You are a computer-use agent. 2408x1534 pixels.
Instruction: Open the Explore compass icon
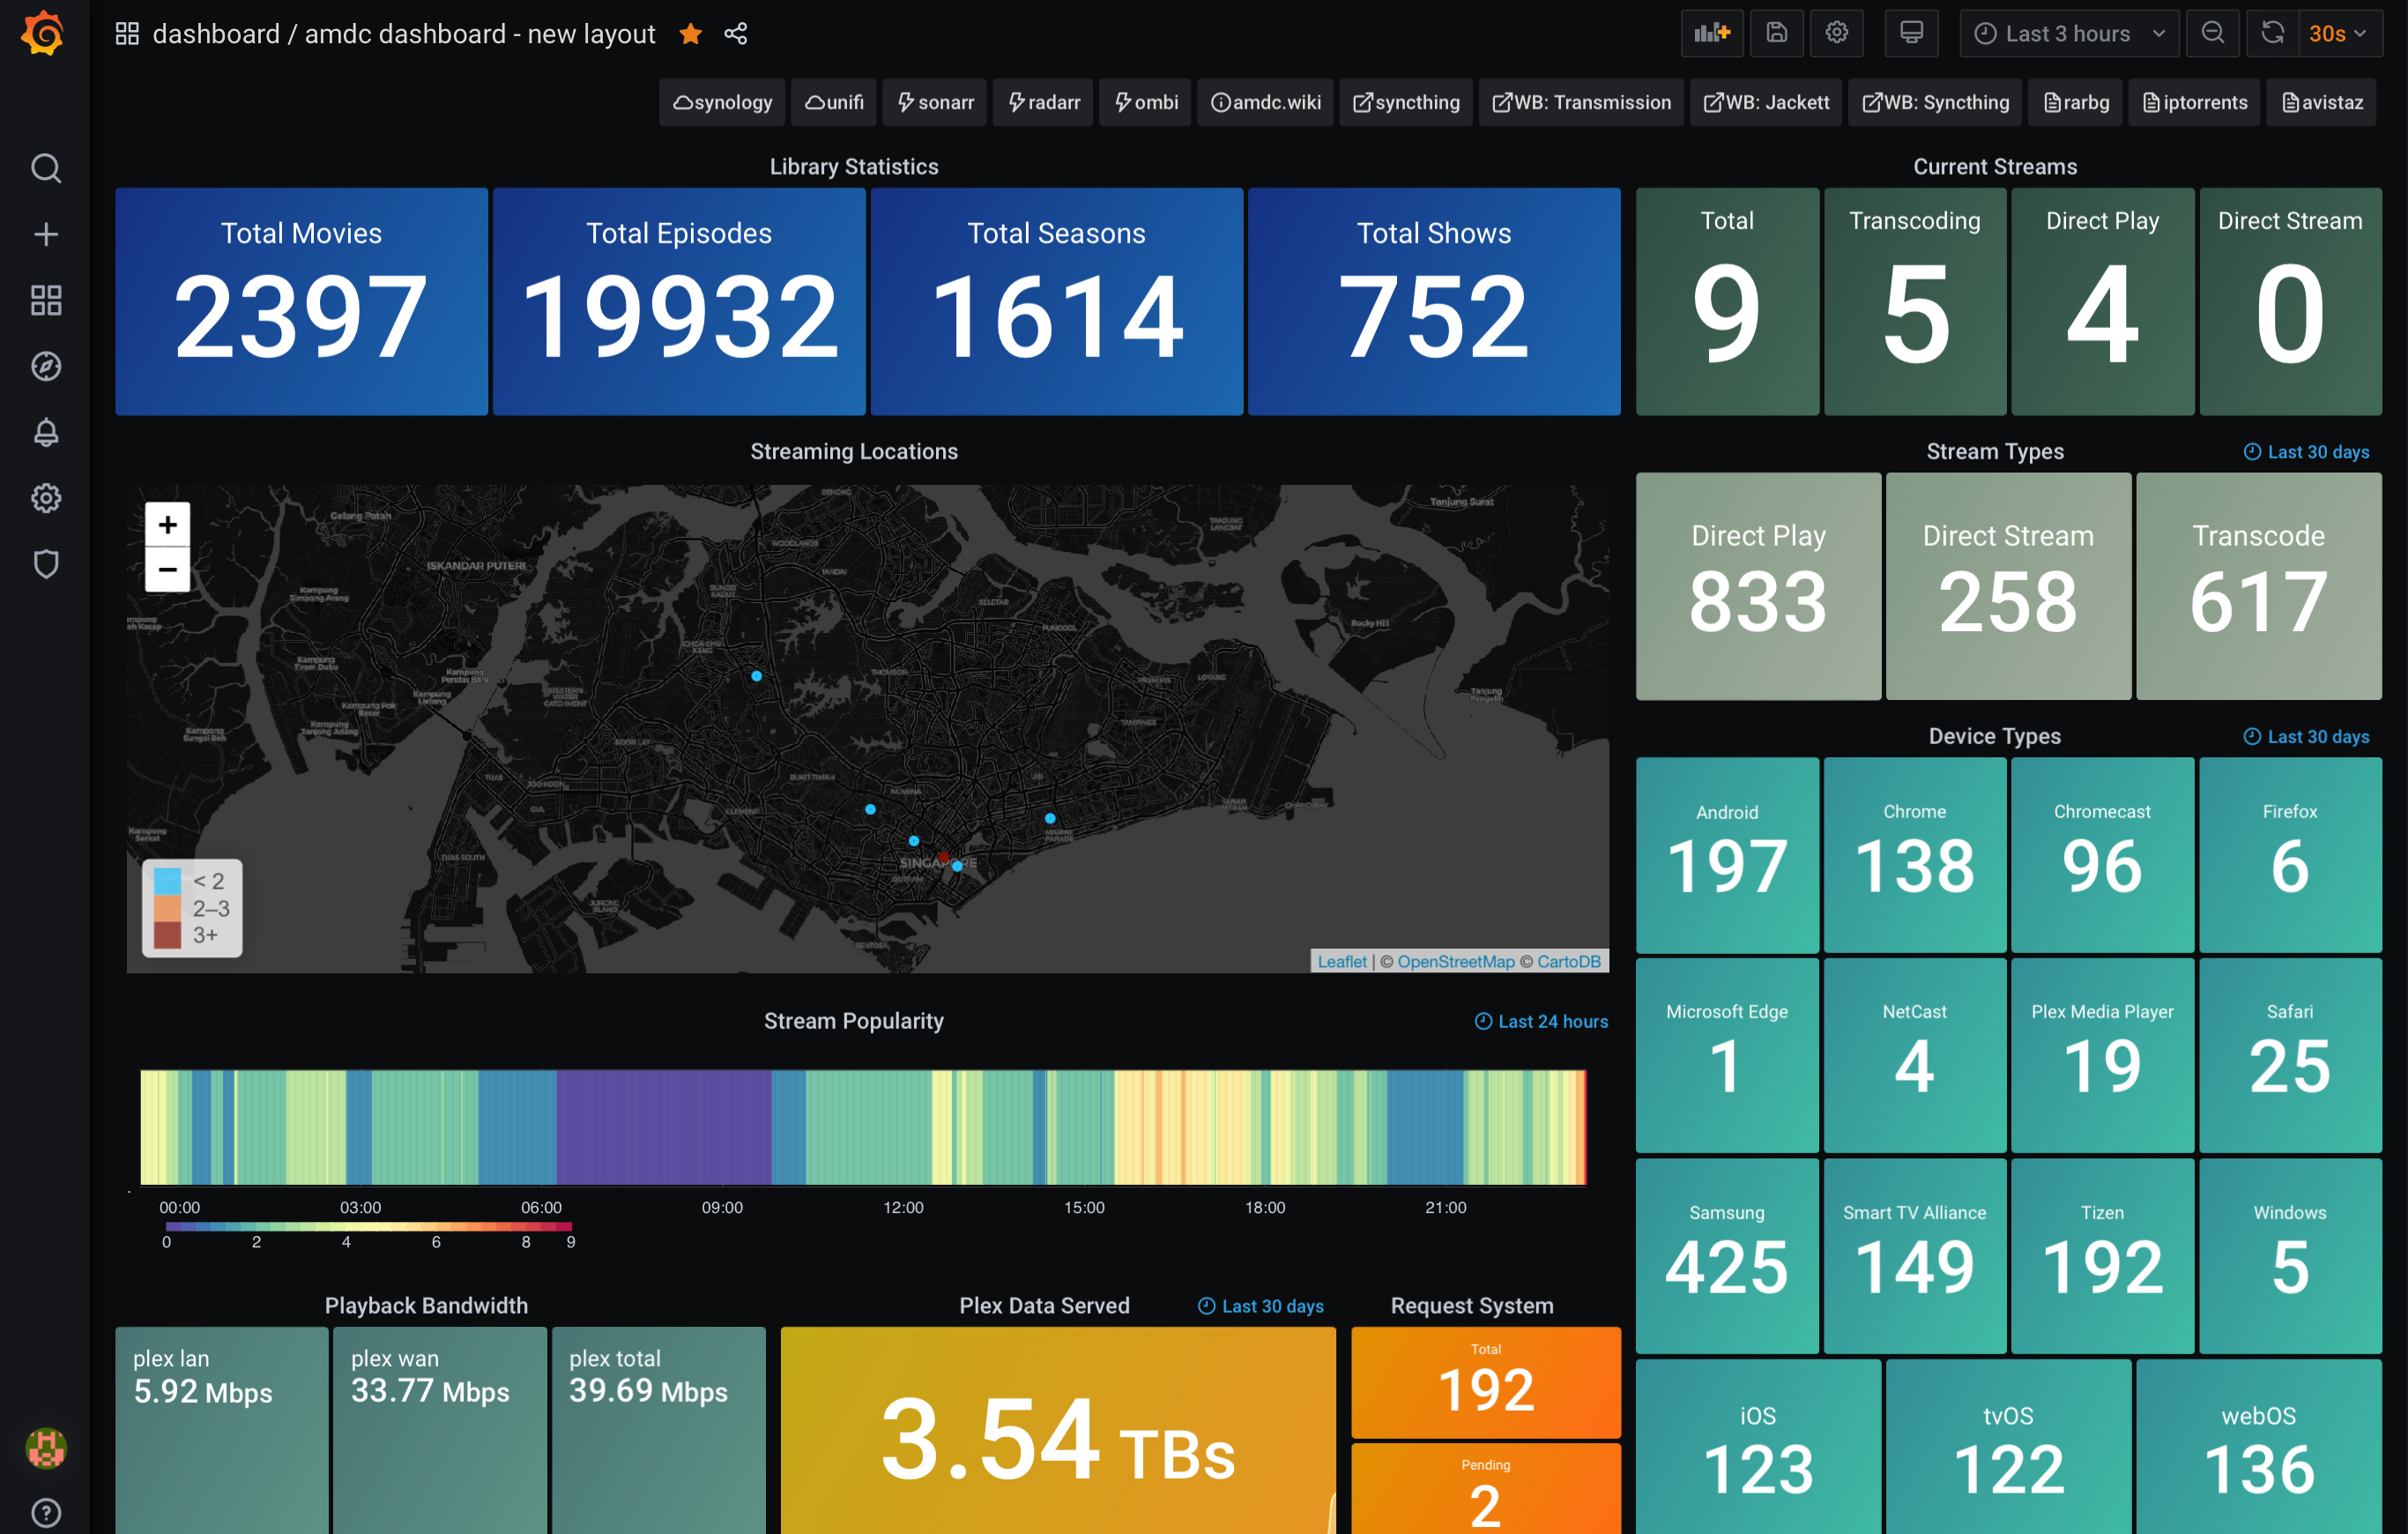46,366
